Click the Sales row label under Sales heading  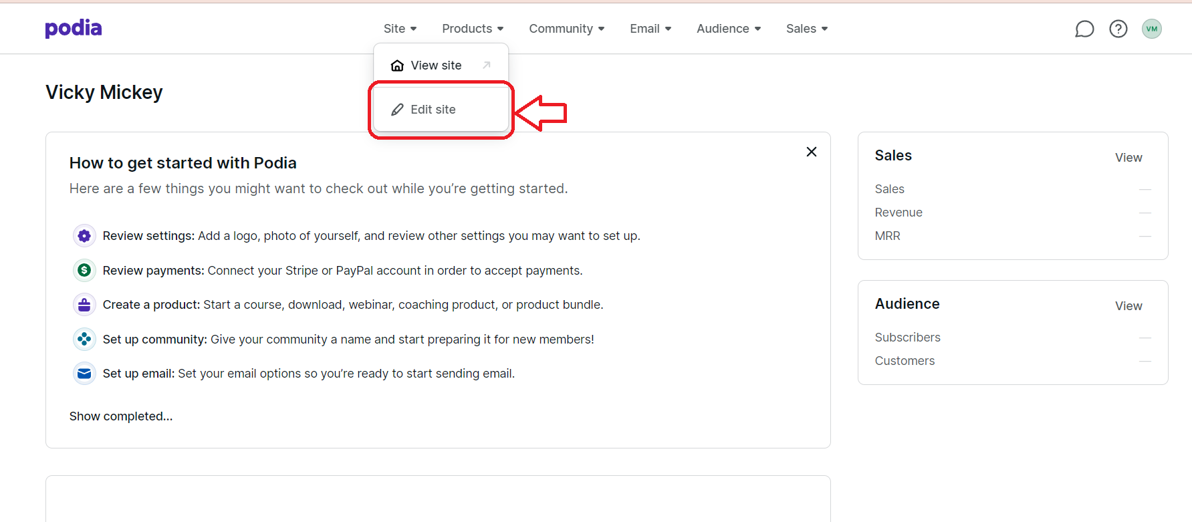[889, 189]
